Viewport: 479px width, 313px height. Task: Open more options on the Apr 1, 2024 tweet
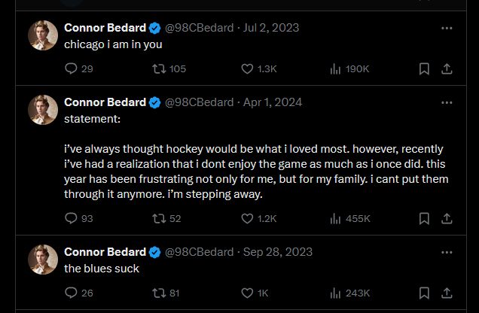[x=447, y=102]
